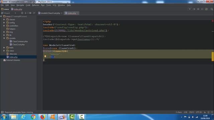
Task: Expand the views folder
Action: coord(4,51)
